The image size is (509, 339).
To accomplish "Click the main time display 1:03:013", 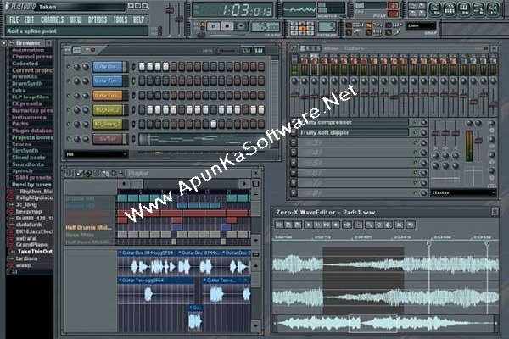I will pyautogui.click(x=234, y=10).
